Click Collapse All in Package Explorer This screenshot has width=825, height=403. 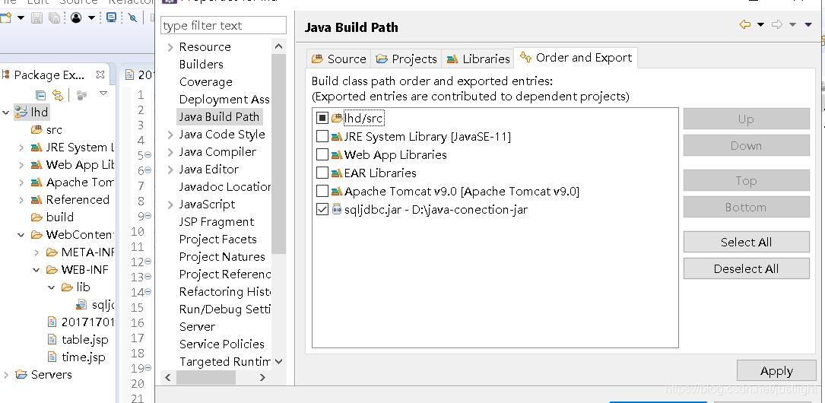click(x=40, y=95)
